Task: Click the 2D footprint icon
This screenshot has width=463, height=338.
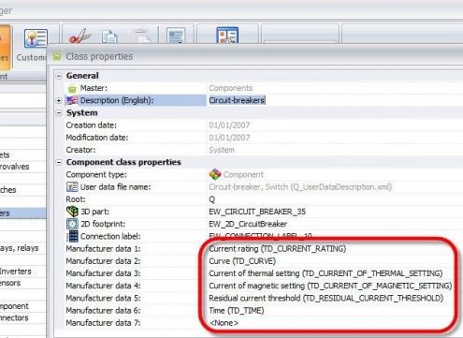Action: click(72, 224)
